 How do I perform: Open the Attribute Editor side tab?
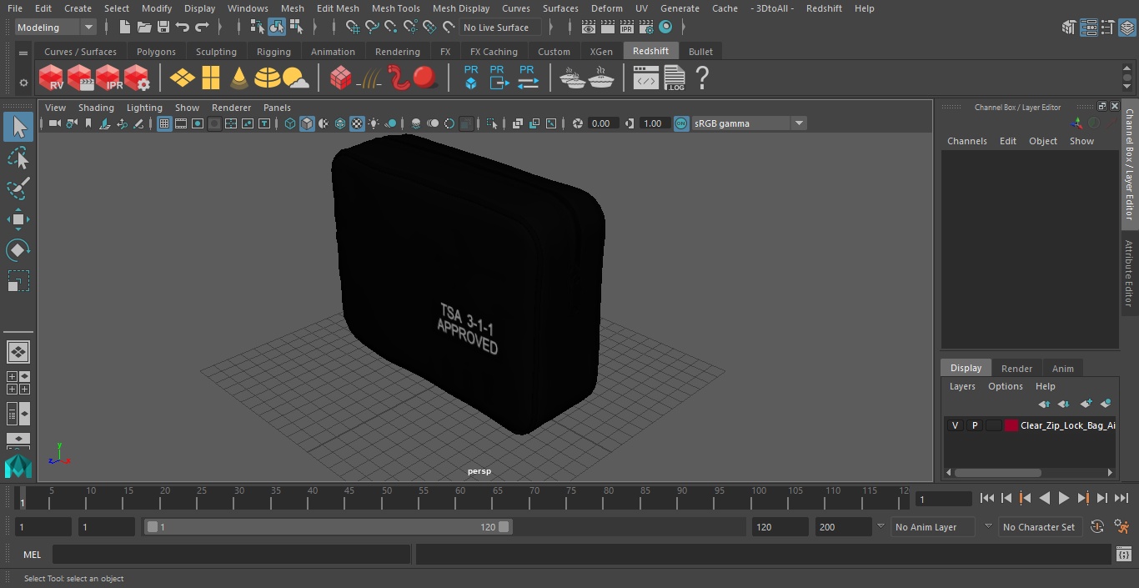point(1130,274)
